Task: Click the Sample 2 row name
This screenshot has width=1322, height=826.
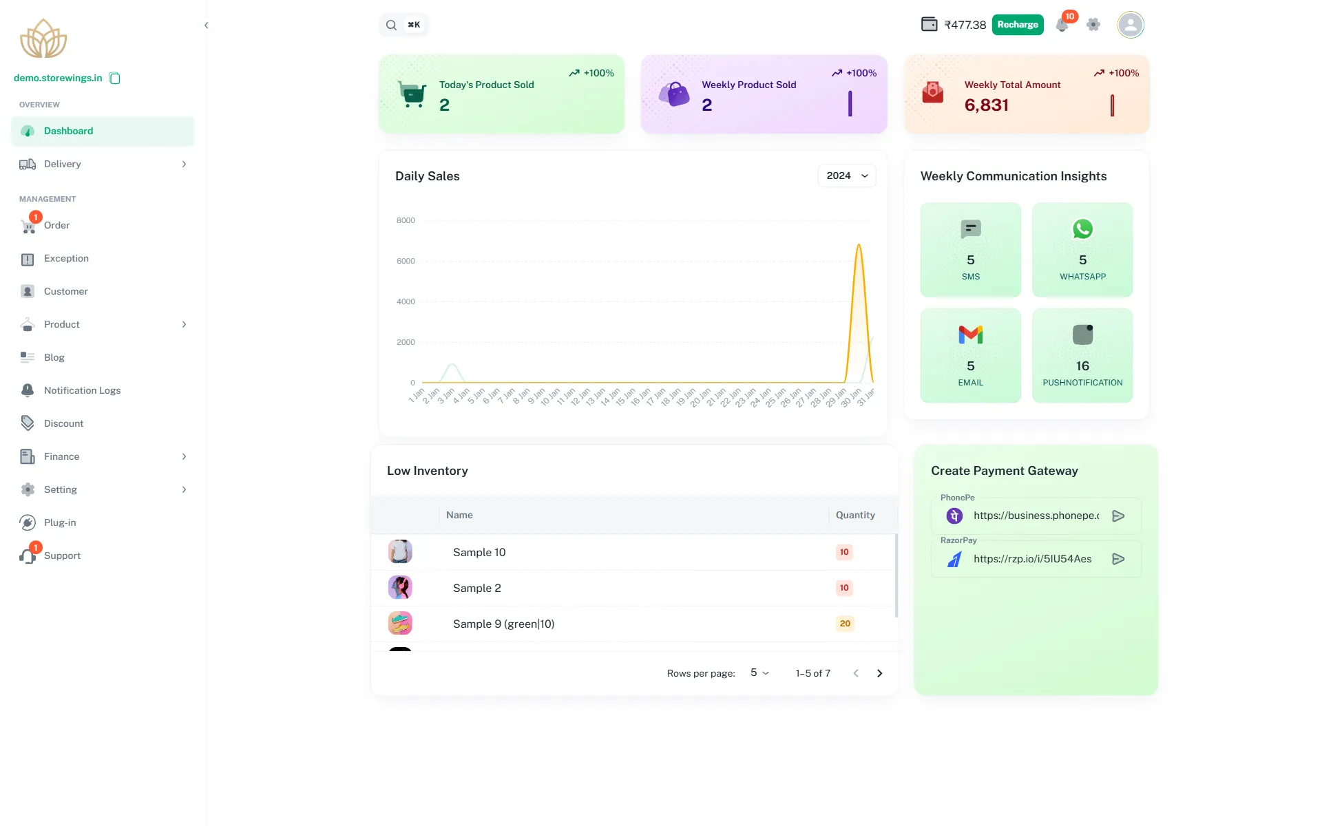Action: point(477,588)
